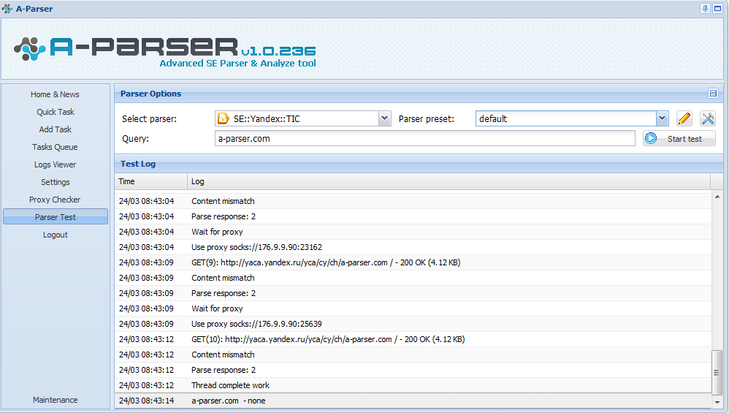Select 'Use proxy socks://176.9.9.90:25639' row
729x413 pixels.
pos(413,324)
